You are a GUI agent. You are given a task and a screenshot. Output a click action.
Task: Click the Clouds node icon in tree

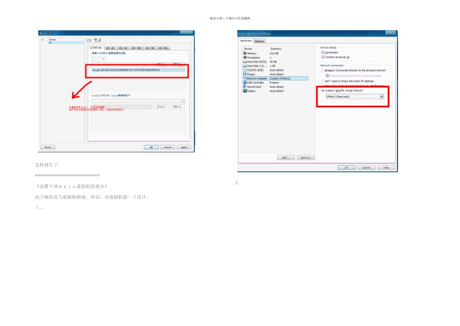pos(46,39)
